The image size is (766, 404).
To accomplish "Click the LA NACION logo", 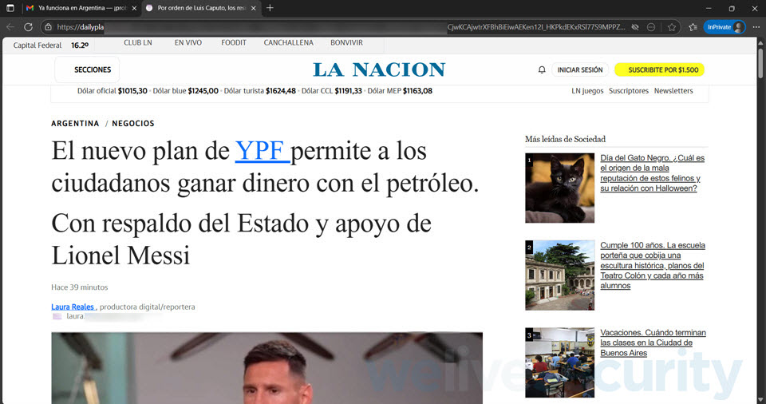I will (379, 70).
